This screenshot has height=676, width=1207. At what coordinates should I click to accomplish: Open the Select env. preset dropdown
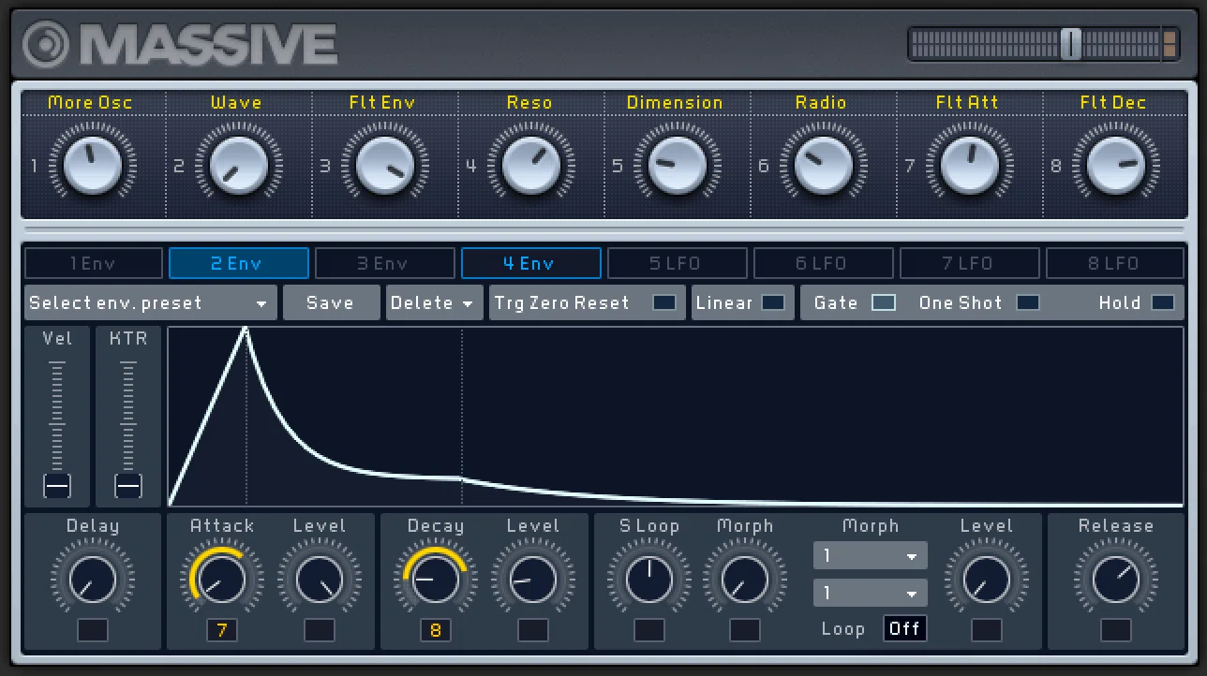(151, 302)
